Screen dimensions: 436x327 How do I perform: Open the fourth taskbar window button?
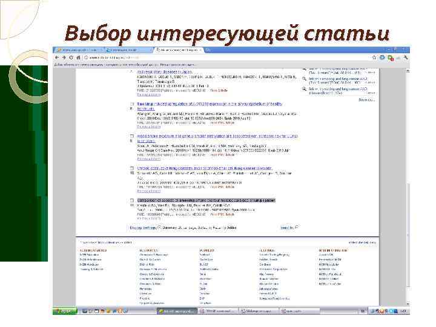click(x=300, y=311)
